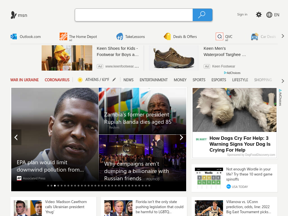
Task: Click the Villanova basketball player thumbnail
Action: tap(209, 208)
